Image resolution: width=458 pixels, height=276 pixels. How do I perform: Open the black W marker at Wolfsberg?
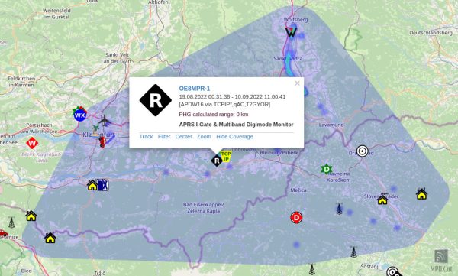[x=292, y=32]
